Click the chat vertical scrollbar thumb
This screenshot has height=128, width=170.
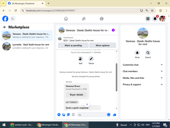pyautogui.click(x=116, y=77)
